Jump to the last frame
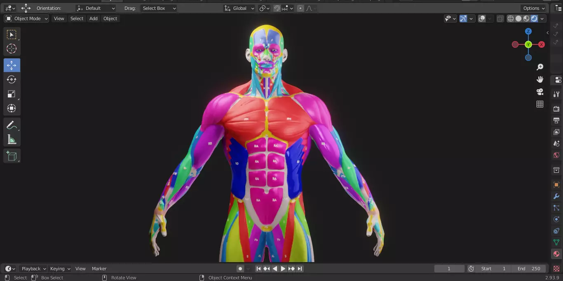This screenshot has width=563, height=281. coord(300,269)
